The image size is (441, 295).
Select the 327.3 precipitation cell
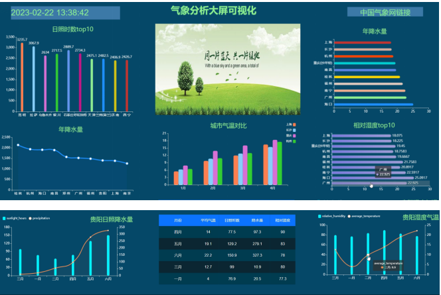[257, 255]
